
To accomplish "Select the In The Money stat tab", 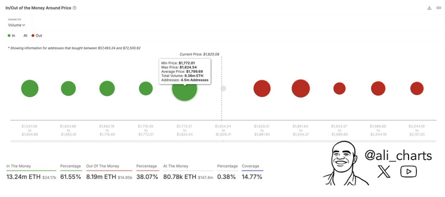I will click(19, 166).
